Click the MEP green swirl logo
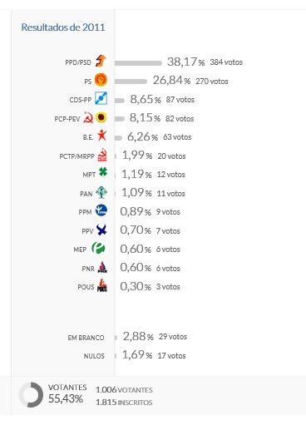Image resolution: width=306 pixels, height=435 pixels. (x=98, y=249)
